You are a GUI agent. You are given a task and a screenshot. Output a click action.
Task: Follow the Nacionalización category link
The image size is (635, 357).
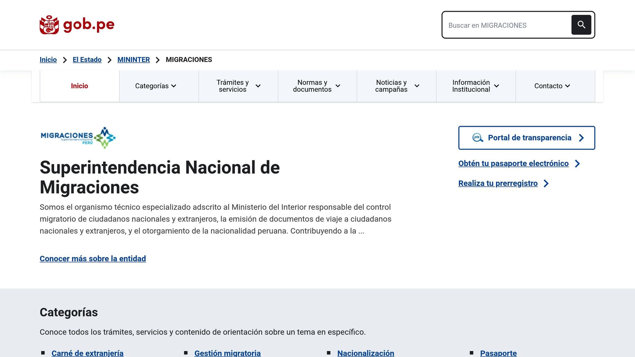click(366, 353)
